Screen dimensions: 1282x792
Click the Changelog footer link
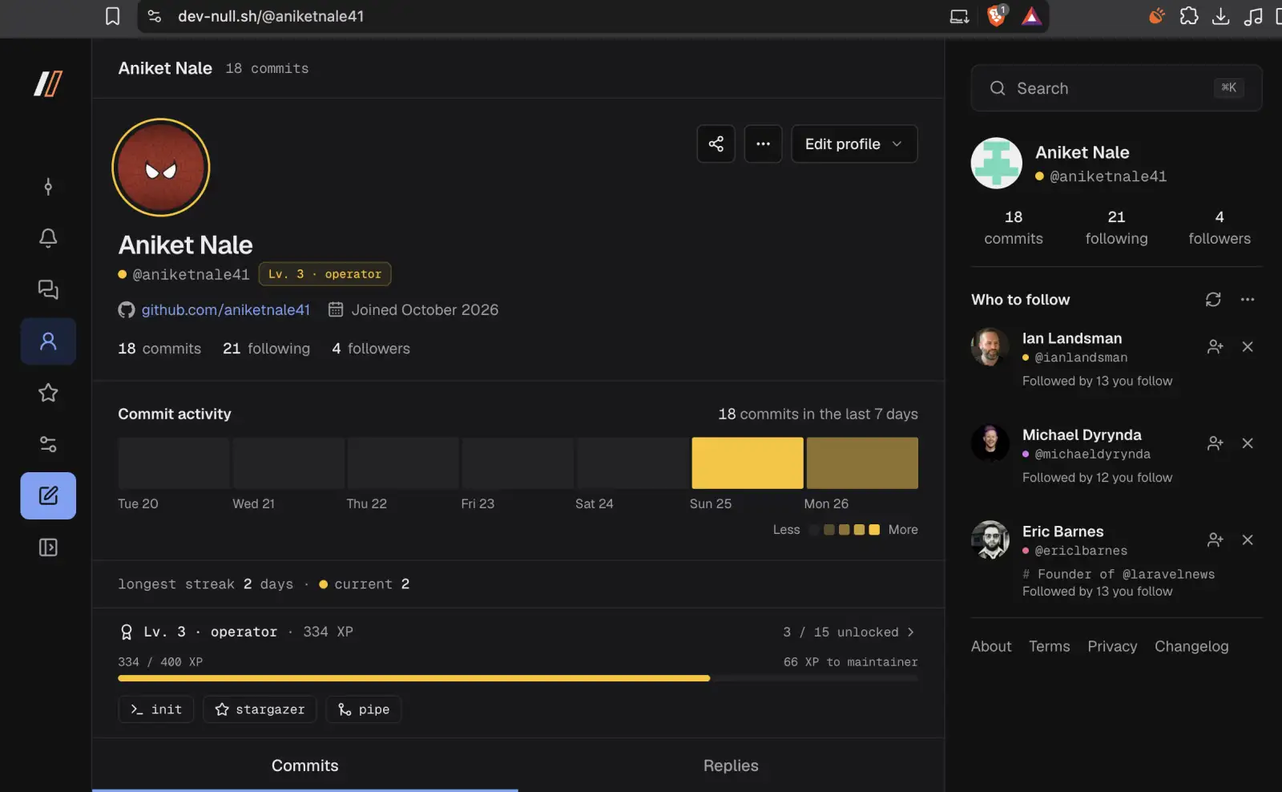[x=1191, y=646]
